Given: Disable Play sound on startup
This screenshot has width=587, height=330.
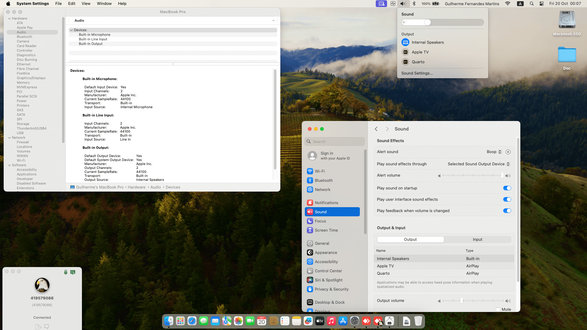Looking at the screenshot, I should (x=507, y=188).
